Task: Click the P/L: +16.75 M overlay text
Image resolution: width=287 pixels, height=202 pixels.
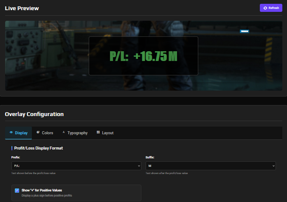Action: [x=143, y=56]
